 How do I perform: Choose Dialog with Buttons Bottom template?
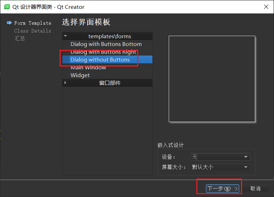pyautogui.click(x=106, y=44)
